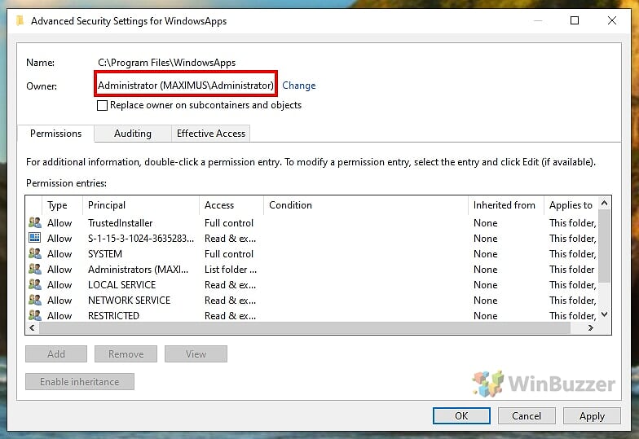Select the TrustedInstaller permission entry

[x=312, y=223]
